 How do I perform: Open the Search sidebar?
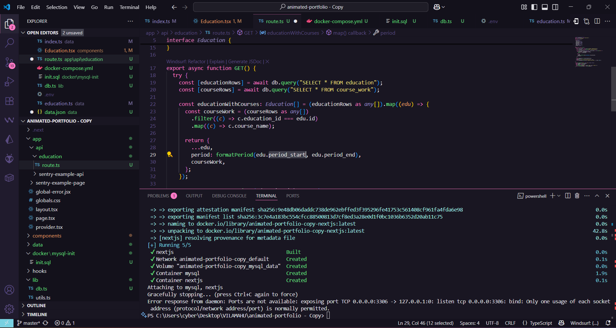(9, 43)
